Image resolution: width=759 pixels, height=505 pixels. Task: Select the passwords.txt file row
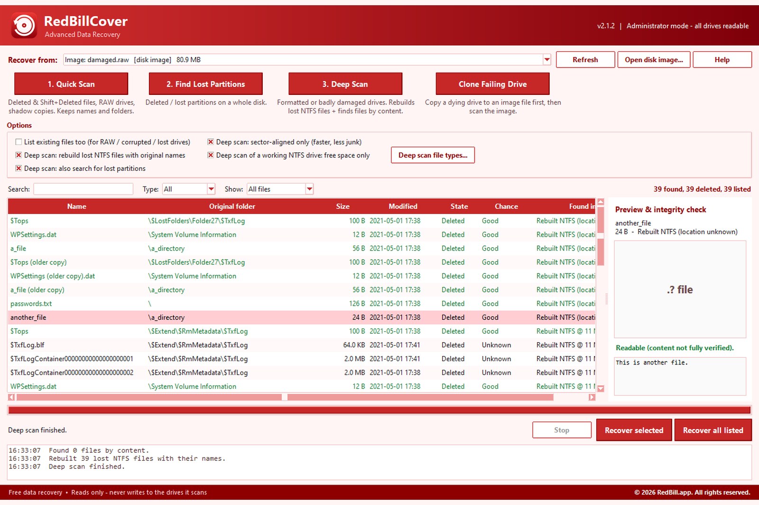click(302, 304)
